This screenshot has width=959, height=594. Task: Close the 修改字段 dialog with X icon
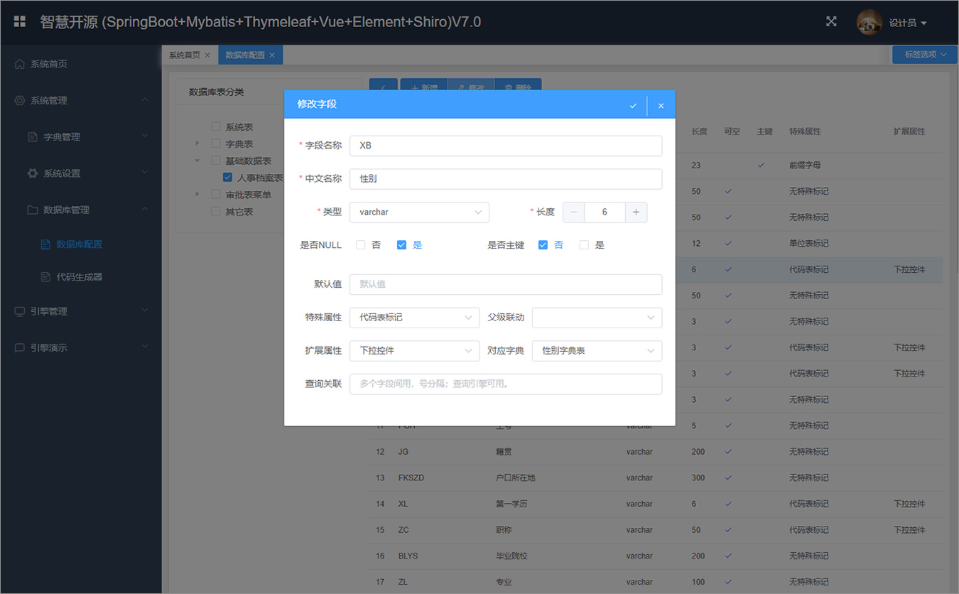pos(661,106)
